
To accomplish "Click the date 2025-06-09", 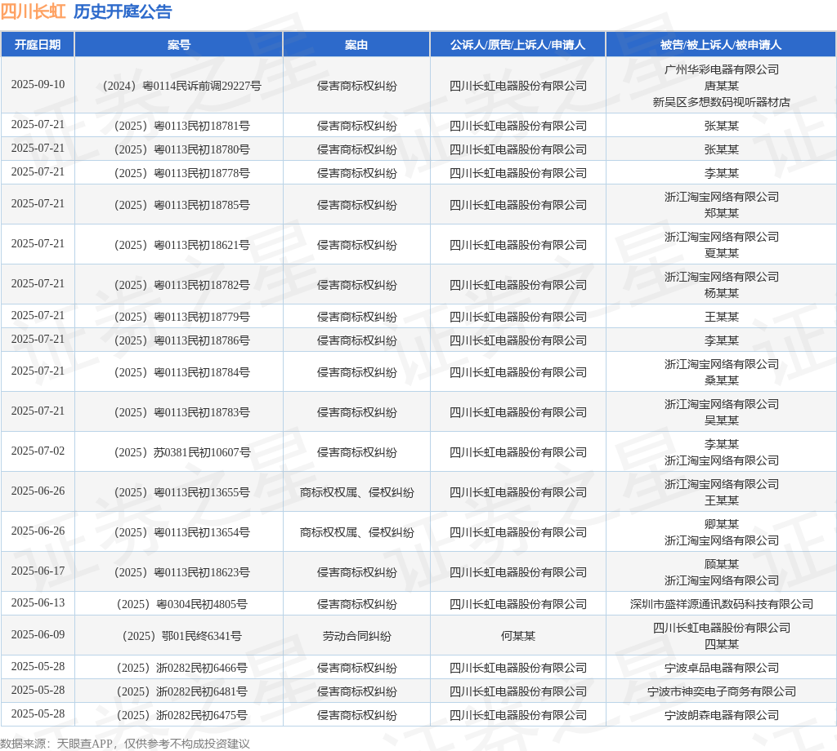I will pos(38,635).
